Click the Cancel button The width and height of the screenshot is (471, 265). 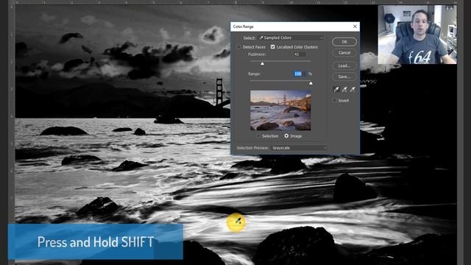pos(344,52)
